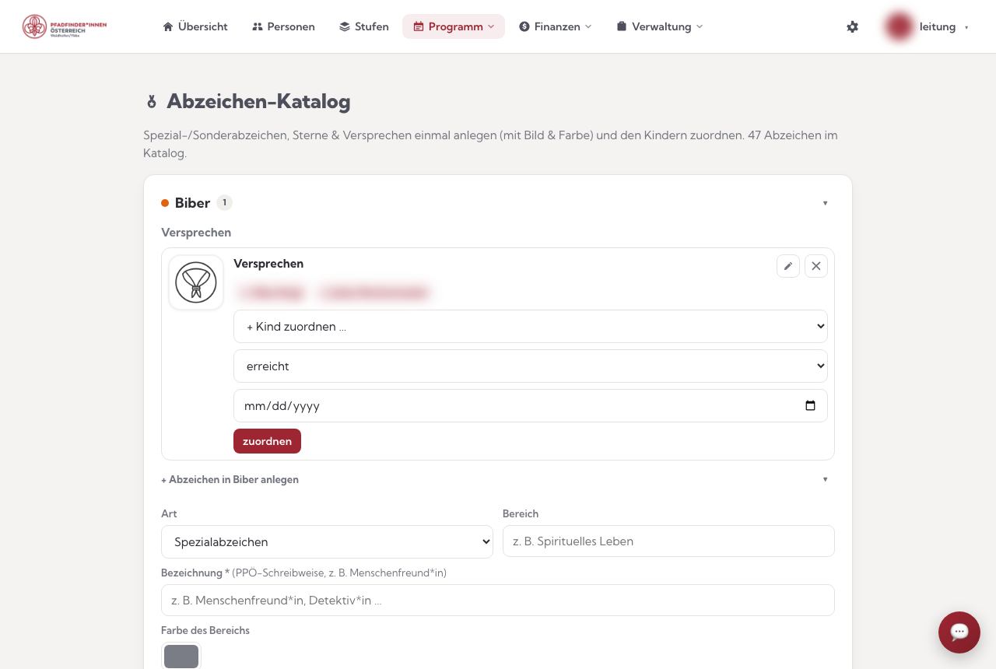Screen dimensions: 996x669
Task: Click the Programm calendar icon
Action: [419, 26]
